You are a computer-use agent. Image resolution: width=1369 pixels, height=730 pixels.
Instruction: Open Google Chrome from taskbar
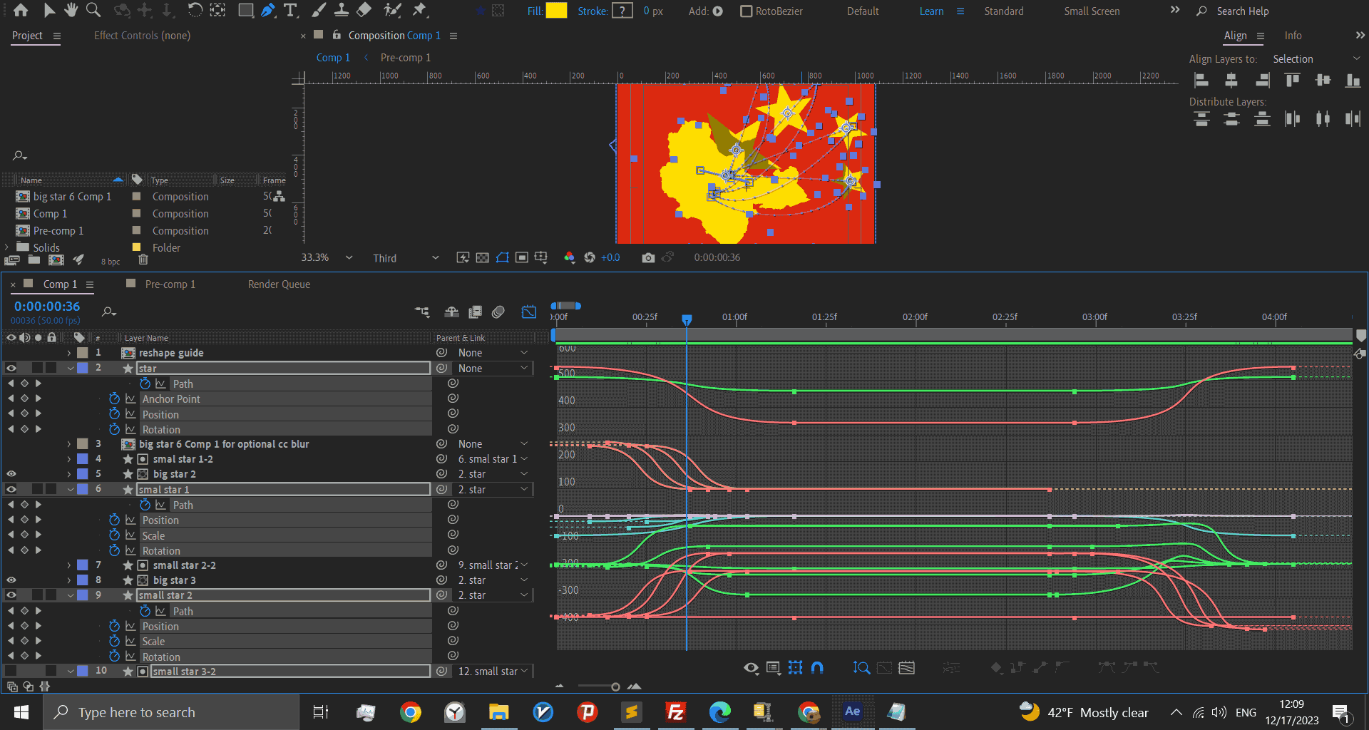410,711
